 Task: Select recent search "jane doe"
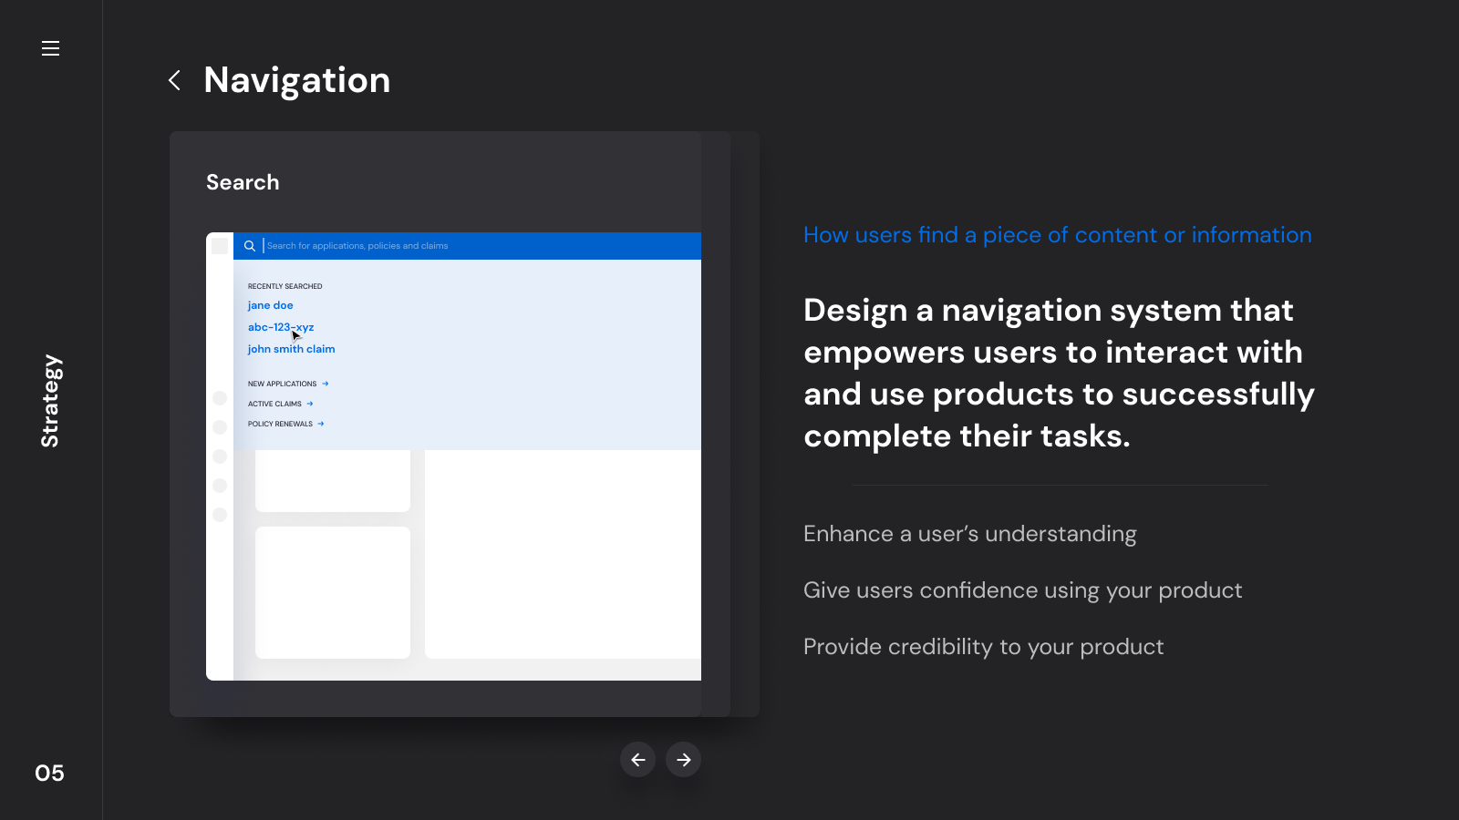coord(271,305)
